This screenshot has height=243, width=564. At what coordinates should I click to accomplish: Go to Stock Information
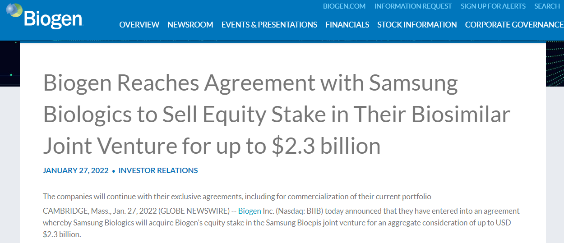417,25
